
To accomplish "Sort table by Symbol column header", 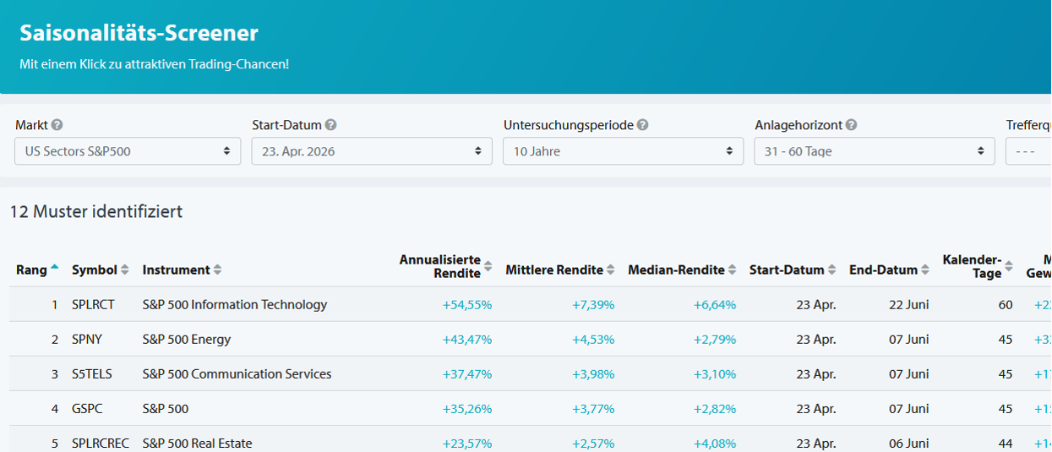I will click(95, 270).
